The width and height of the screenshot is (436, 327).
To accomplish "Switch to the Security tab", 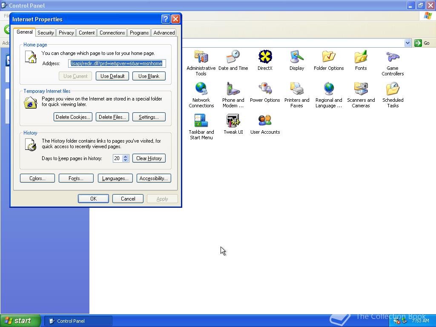I will [46, 33].
